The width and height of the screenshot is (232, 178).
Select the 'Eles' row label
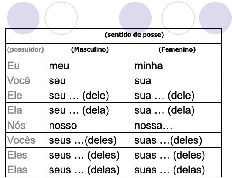click(x=17, y=155)
